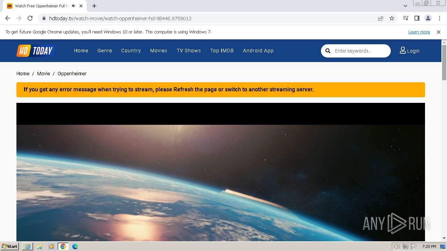The width and height of the screenshot is (447, 251).
Task: Open the Home menu item
Action: coord(81,51)
